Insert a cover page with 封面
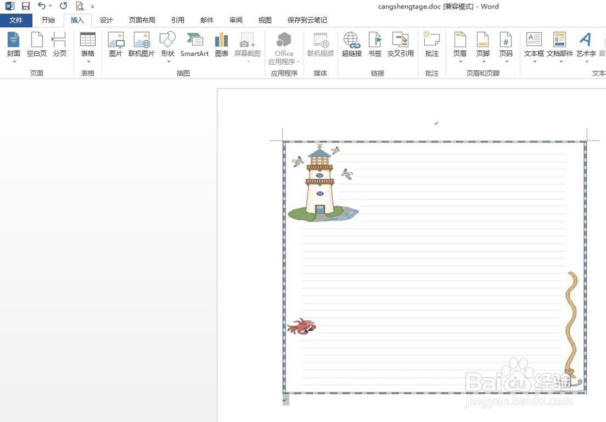Image resolution: width=606 pixels, height=422 pixels. click(13, 44)
